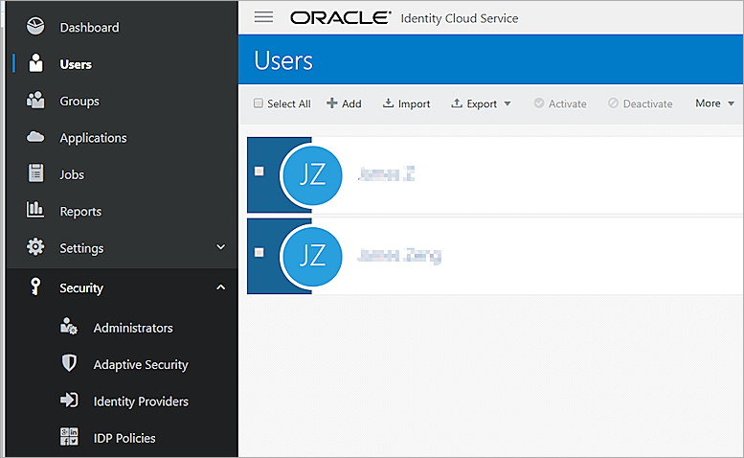
Task: Toggle the Select All checkbox
Action: 259,103
